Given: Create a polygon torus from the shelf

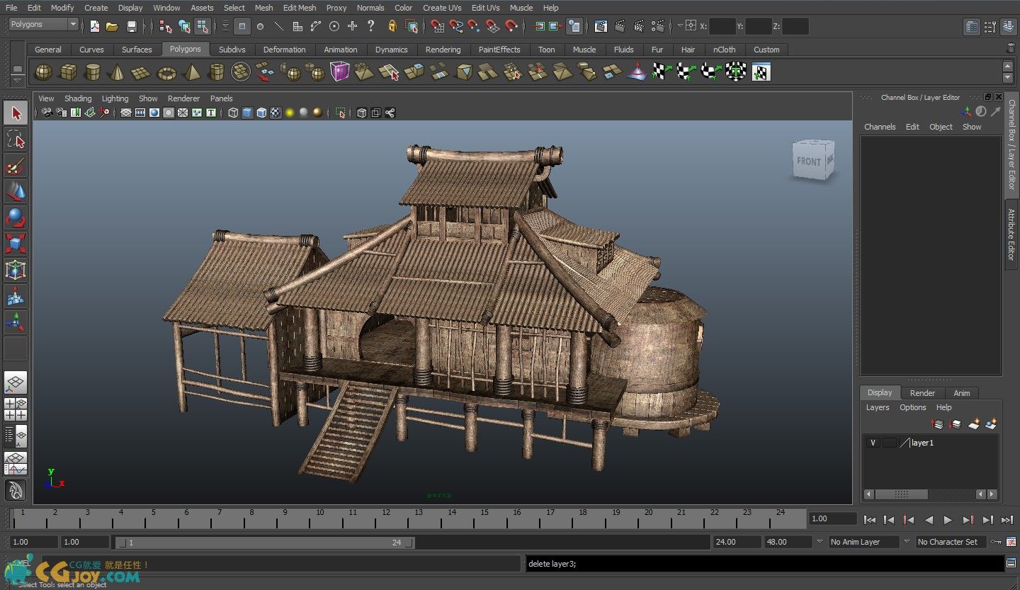Looking at the screenshot, I should click(x=166, y=72).
